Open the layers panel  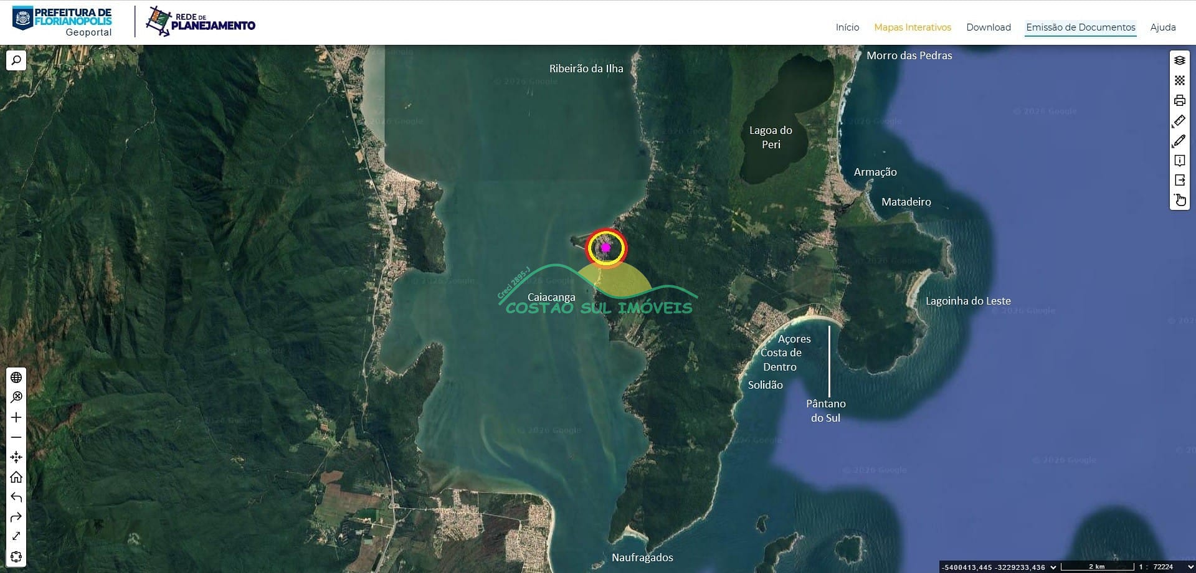[x=1179, y=60]
